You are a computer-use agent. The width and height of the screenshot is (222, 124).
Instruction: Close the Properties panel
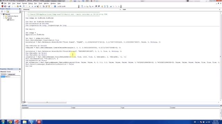click(x=20, y=69)
